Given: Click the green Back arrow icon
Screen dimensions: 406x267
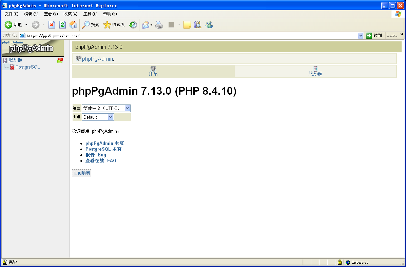Looking at the screenshot, I should 8,25.
